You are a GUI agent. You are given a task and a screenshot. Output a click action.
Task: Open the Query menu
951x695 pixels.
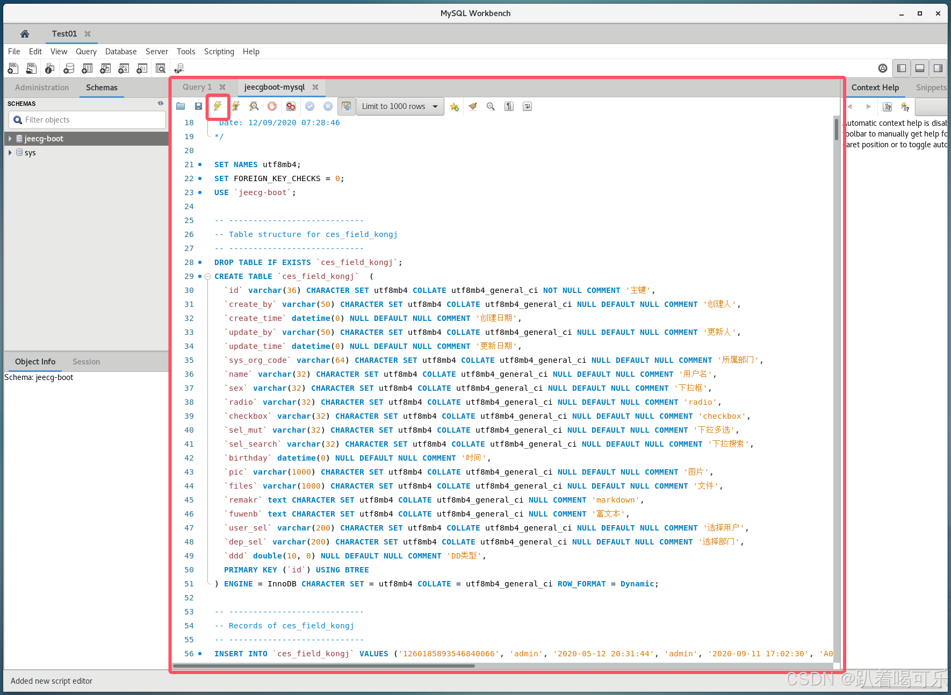coord(86,52)
